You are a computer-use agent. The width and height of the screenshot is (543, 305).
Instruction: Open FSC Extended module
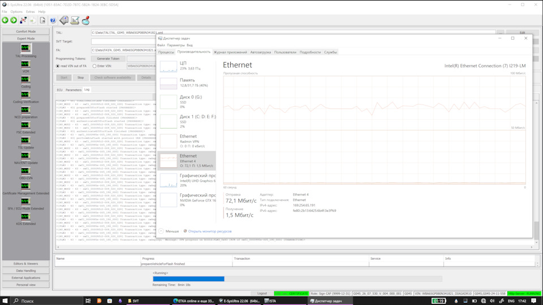click(25, 127)
